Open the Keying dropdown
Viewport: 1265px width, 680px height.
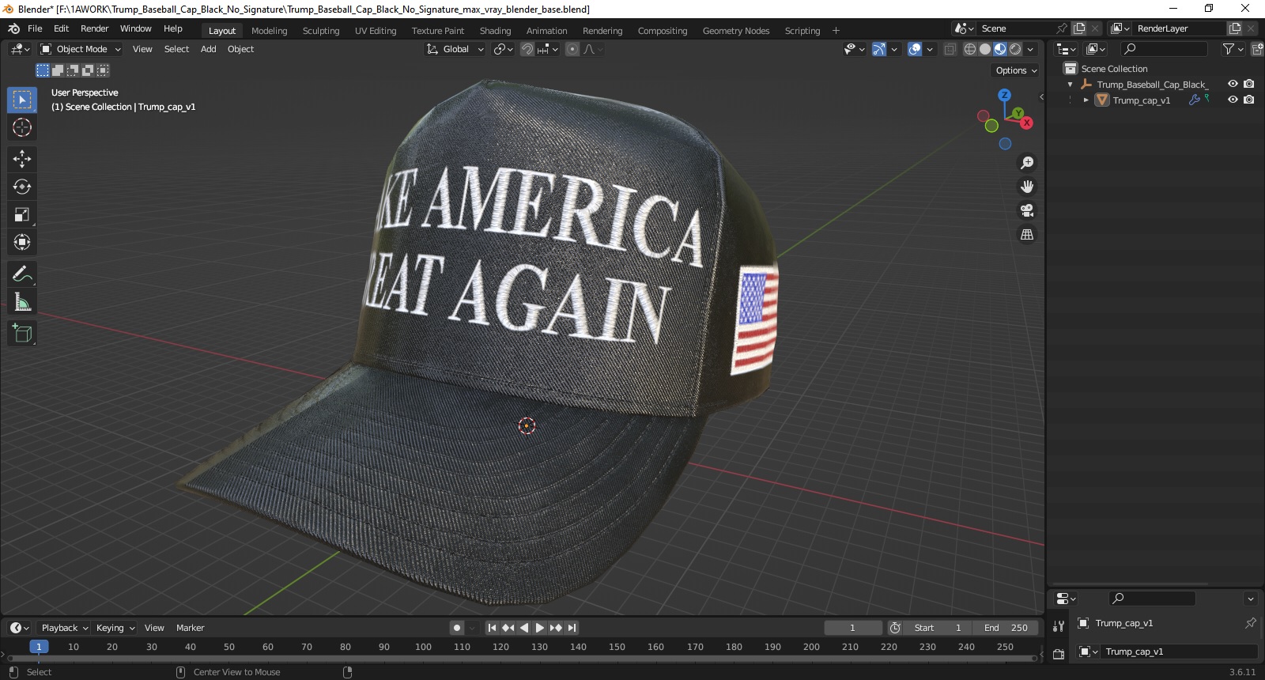(115, 628)
